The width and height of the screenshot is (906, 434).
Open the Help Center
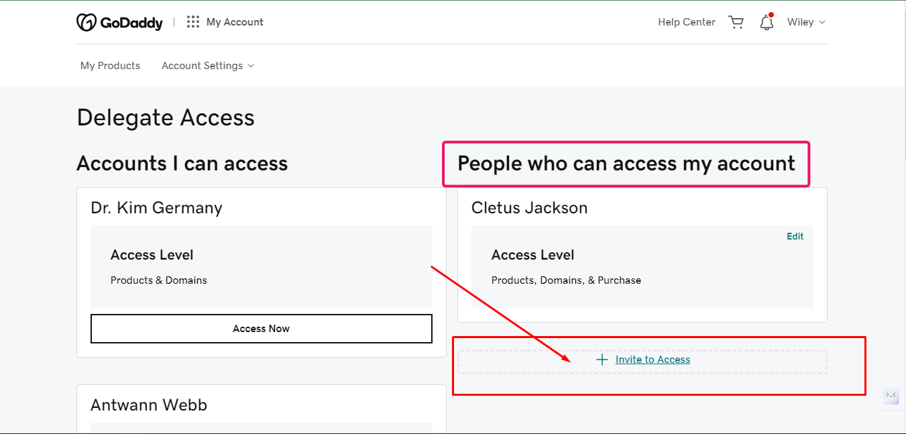686,22
